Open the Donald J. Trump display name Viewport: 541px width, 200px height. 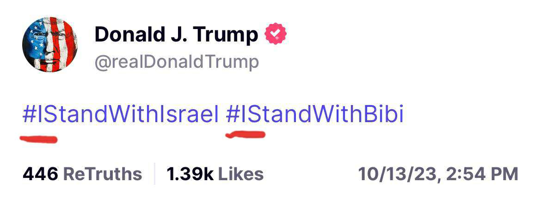[x=176, y=35]
